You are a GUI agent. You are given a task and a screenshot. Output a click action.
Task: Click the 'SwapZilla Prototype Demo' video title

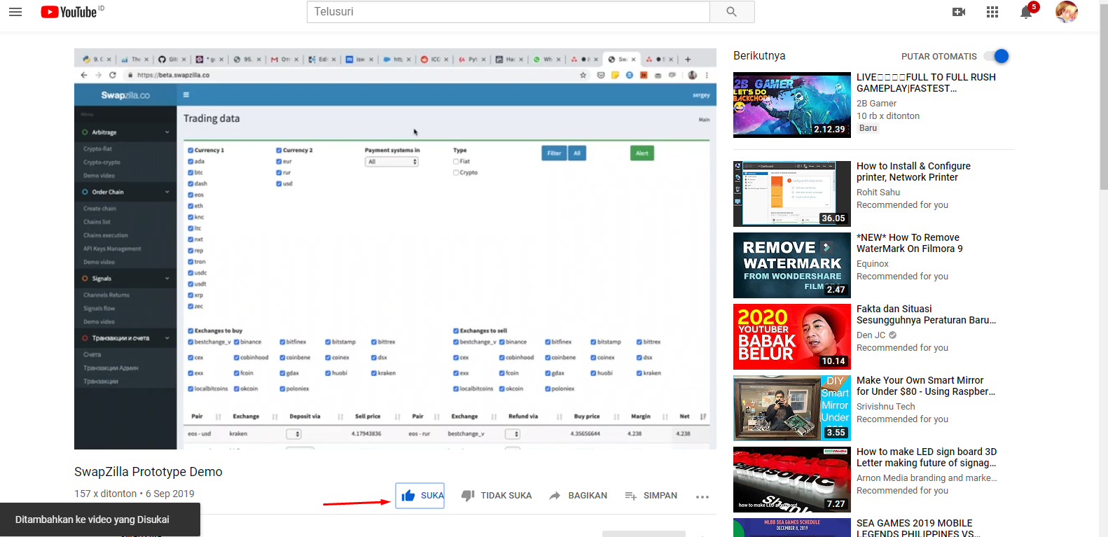coord(148,472)
